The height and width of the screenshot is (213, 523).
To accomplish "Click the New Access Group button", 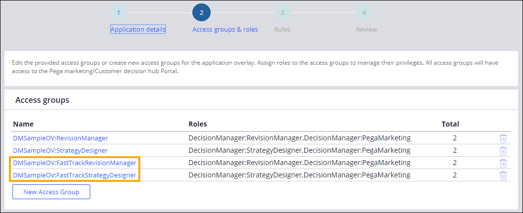I will tap(51, 192).
